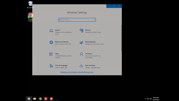Minimize the Settings window
This screenshot has height=101, width=179.
tap(109, 6)
